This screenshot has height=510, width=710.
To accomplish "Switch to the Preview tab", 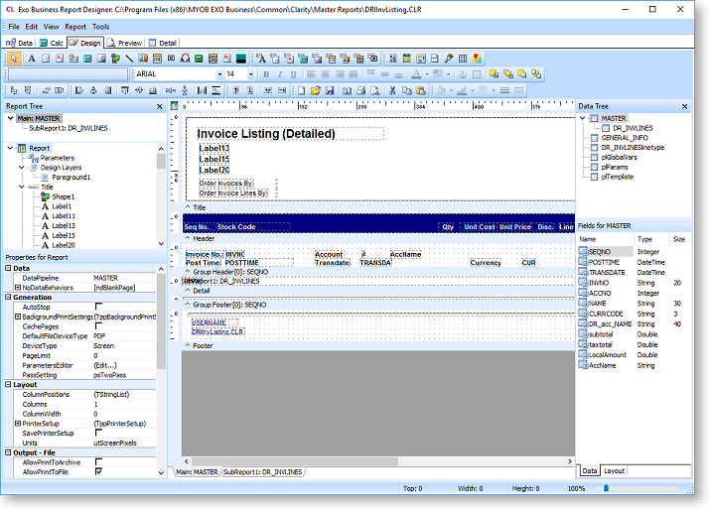I will (x=124, y=43).
